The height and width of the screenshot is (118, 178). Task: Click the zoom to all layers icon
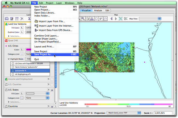[x=120, y=19]
